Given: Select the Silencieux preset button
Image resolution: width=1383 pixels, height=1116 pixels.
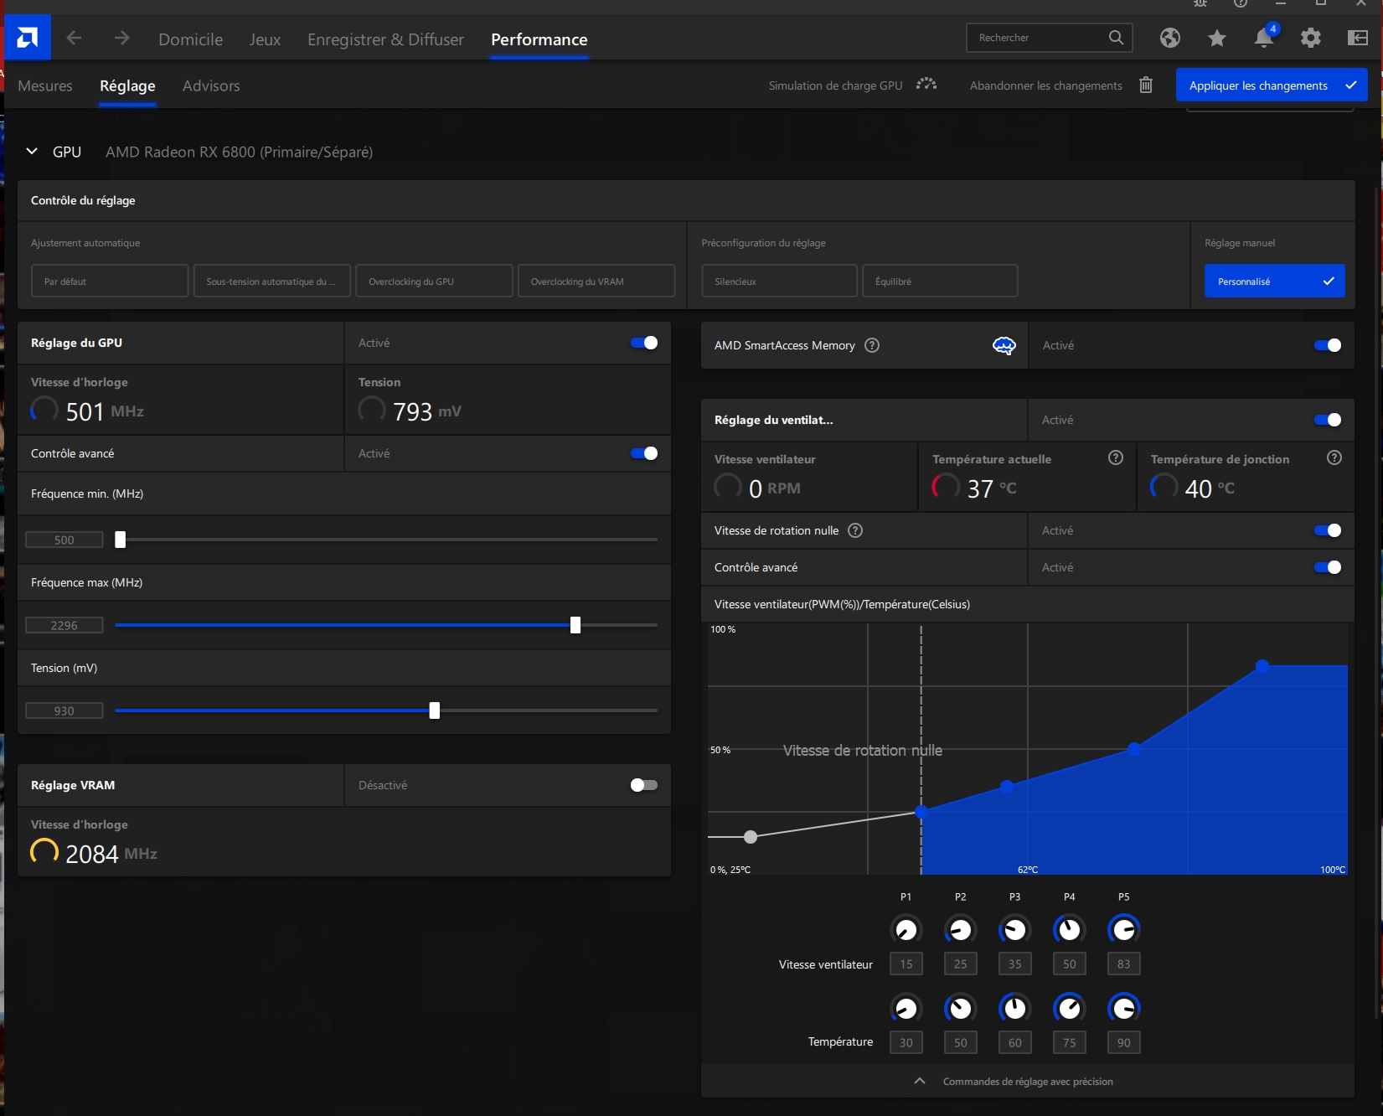Looking at the screenshot, I should 779,282.
